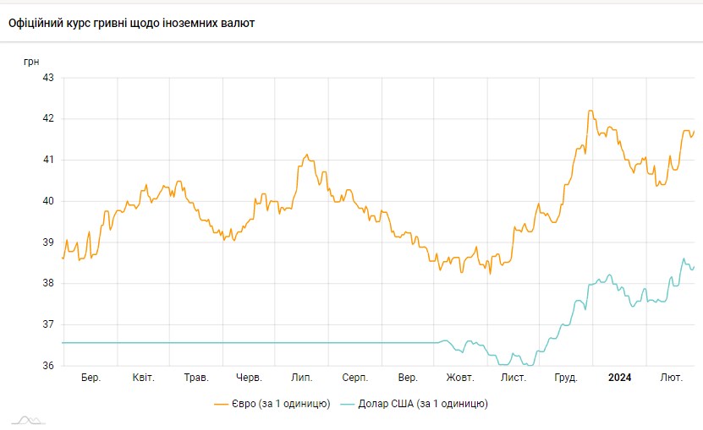The height and width of the screenshot is (430, 703).
Task: Click the 2024 label on the x-axis
Action: [620, 378]
